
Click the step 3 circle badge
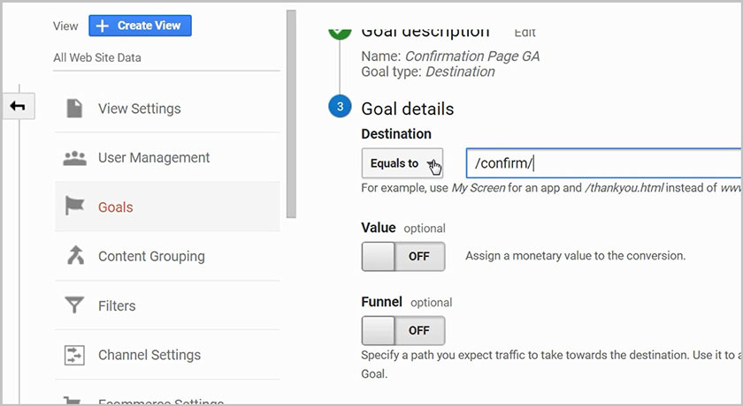coord(339,108)
